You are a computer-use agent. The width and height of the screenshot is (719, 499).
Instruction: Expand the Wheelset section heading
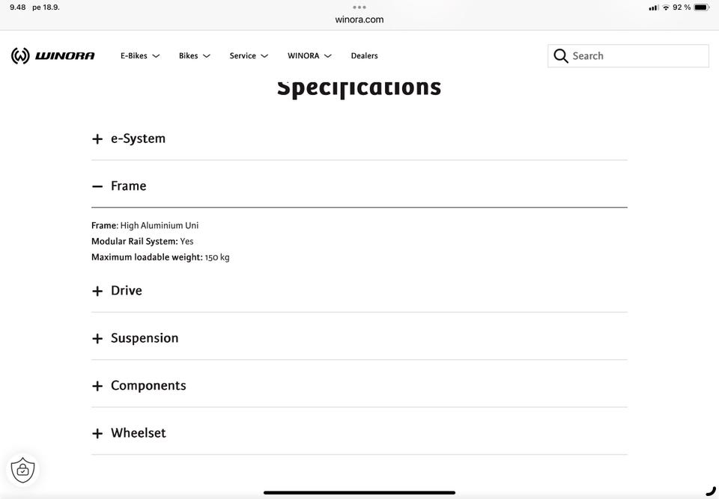coord(359,433)
